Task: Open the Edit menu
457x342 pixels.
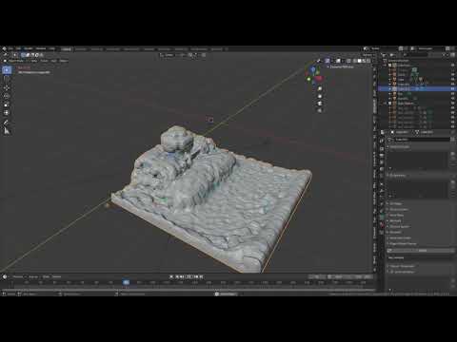Action: (x=18, y=48)
